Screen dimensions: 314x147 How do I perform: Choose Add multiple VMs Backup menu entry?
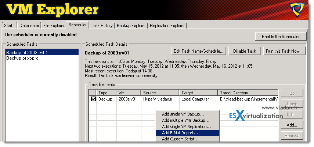pyautogui.click(x=187, y=120)
